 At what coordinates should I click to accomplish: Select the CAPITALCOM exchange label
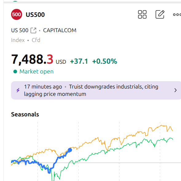[60, 31]
